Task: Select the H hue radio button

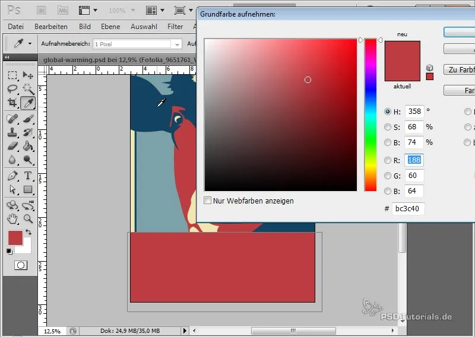Action: (x=388, y=112)
